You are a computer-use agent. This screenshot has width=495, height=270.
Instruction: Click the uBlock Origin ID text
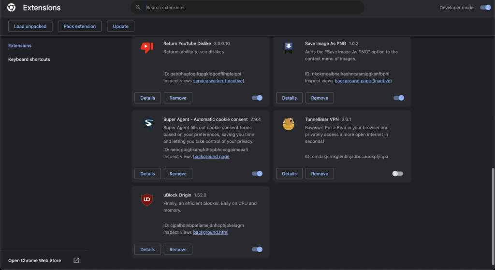tap(204, 225)
